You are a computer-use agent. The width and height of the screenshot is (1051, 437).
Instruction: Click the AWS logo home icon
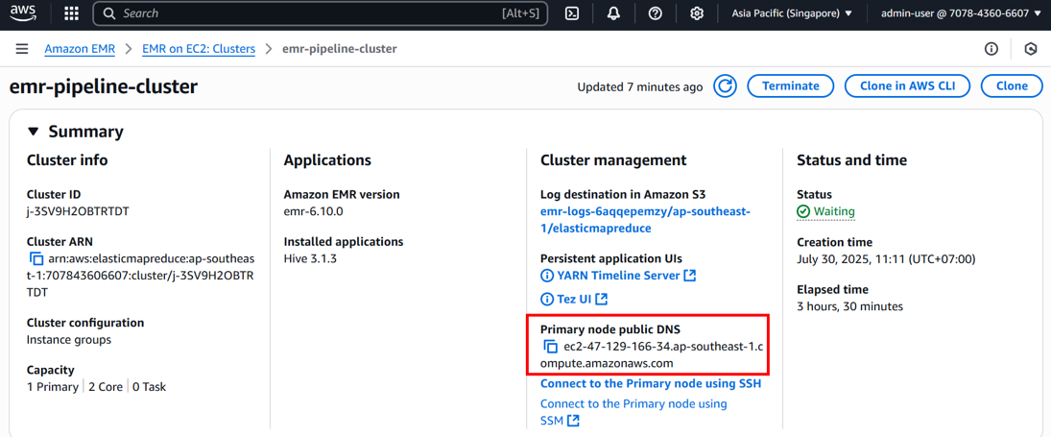coord(23,13)
